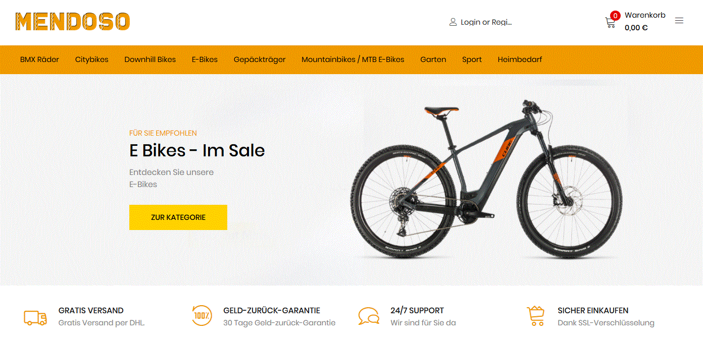Image resolution: width=703 pixels, height=341 pixels.
Task: Click the Login or Register link
Action: click(486, 22)
